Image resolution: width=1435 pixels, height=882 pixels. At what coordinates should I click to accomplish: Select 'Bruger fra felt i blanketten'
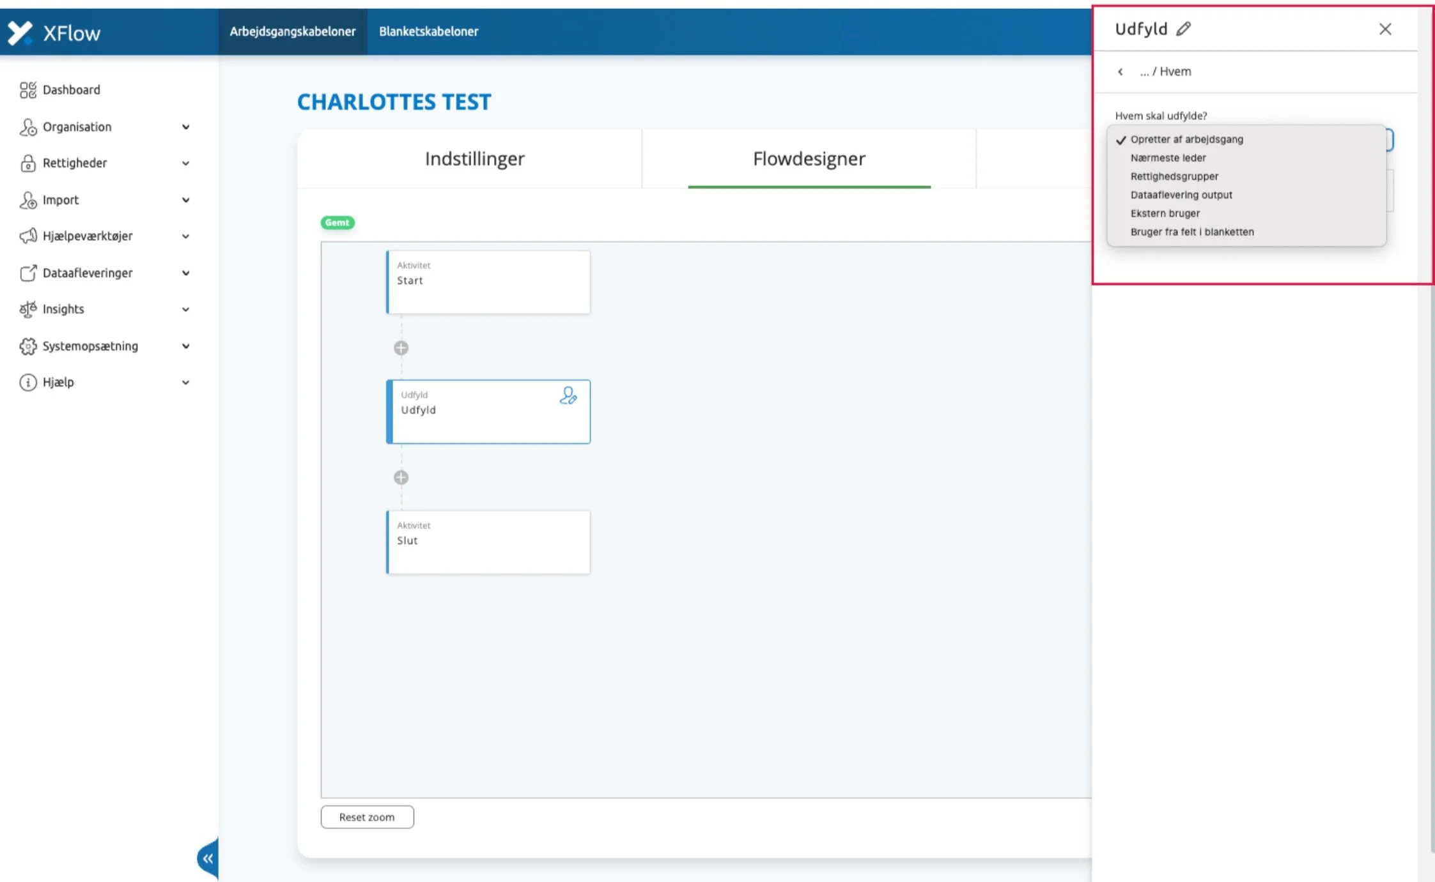pos(1191,232)
